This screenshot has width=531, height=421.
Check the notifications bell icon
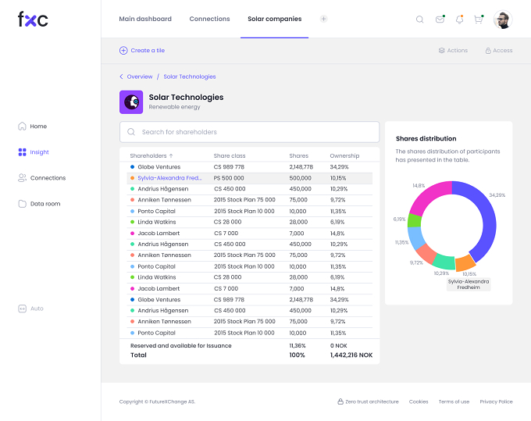point(459,20)
